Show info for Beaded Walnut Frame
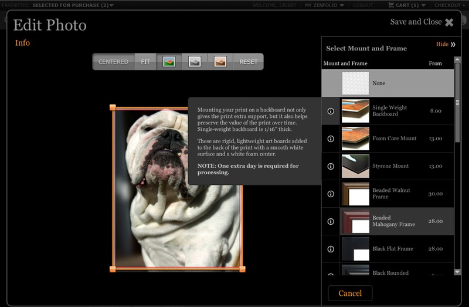The width and height of the screenshot is (469, 307). point(331,194)
